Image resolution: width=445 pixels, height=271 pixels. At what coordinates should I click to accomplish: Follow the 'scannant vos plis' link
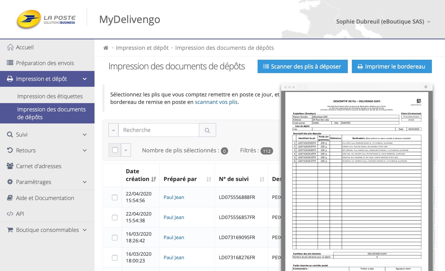[x=216, y=102]
